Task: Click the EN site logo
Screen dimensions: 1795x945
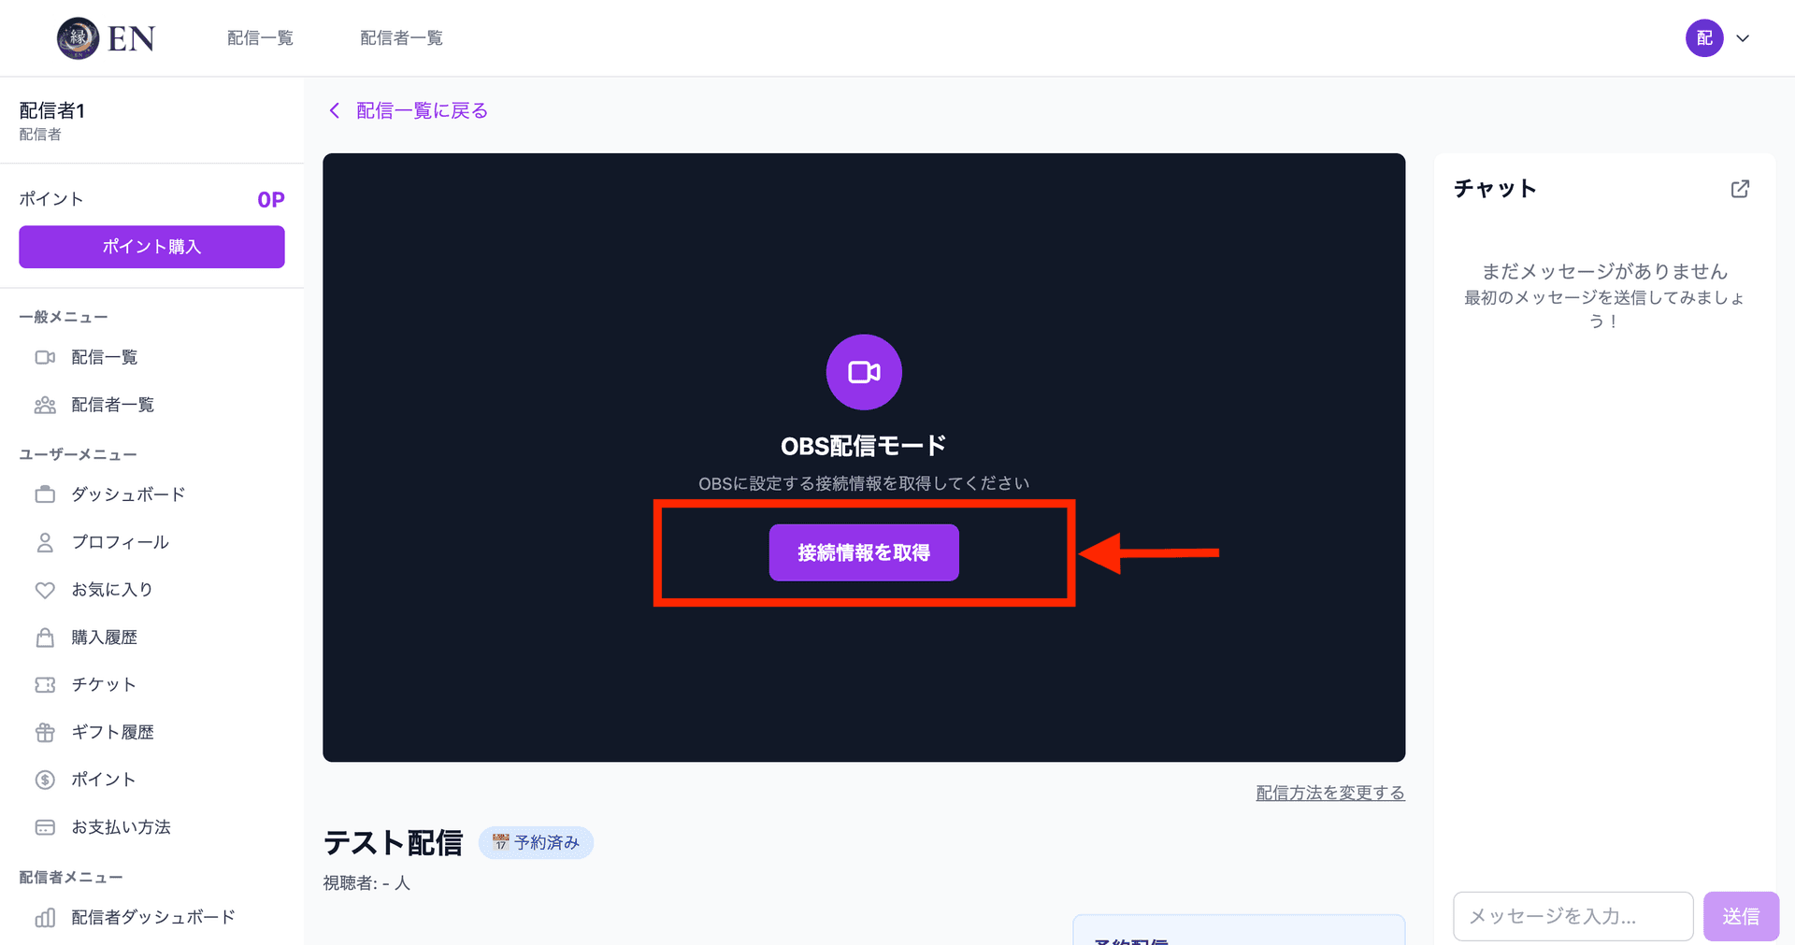Action: click(x=106, y=38)
